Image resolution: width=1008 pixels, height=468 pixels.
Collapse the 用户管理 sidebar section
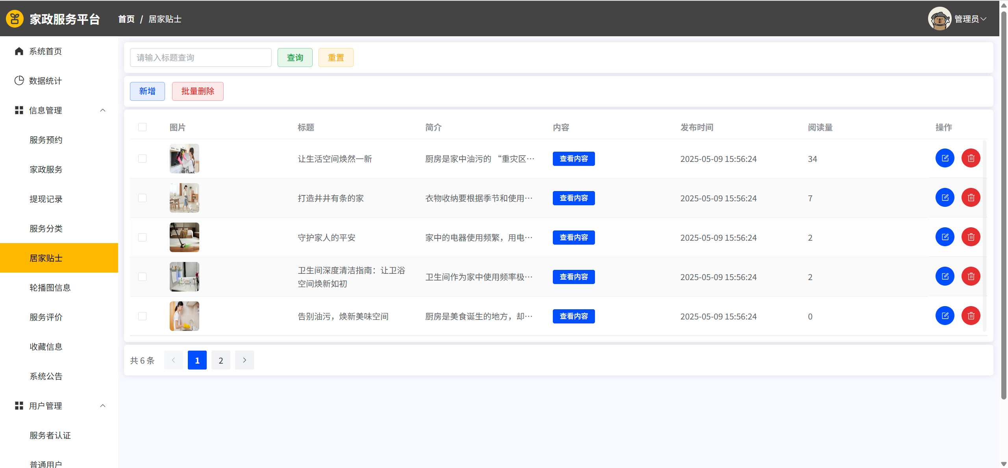(x=103, y=406)
